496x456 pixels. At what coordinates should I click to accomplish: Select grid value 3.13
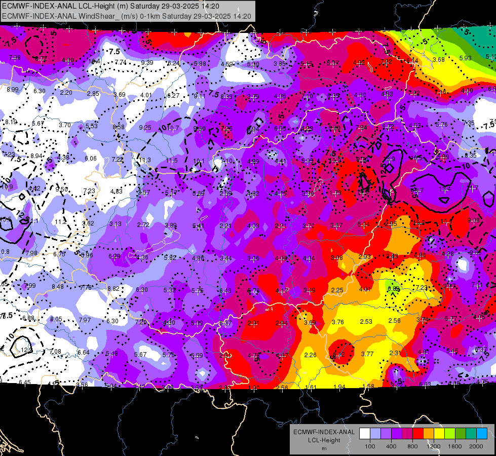click(116, 224)
